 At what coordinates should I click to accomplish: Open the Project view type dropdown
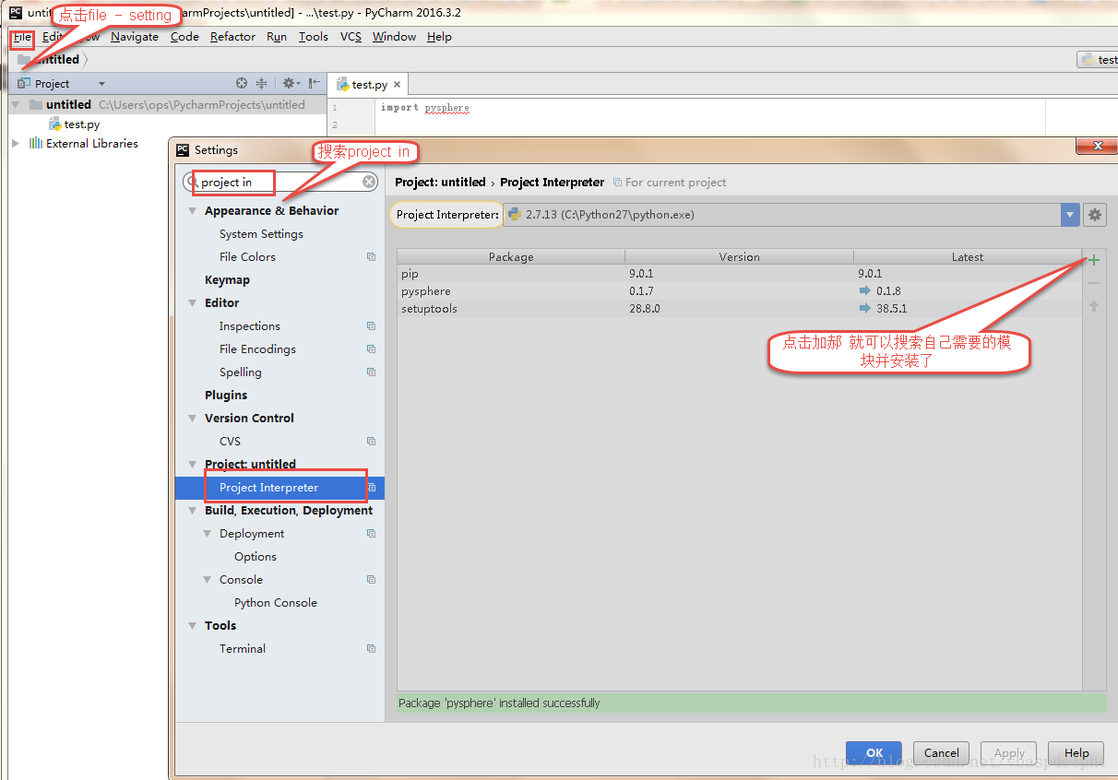101,84
